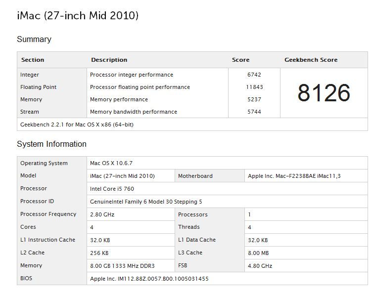This screenshot has width=375, height=295.
Task: Select the memory score 5237
Action: pyautogui.click(x=254, y=99)
